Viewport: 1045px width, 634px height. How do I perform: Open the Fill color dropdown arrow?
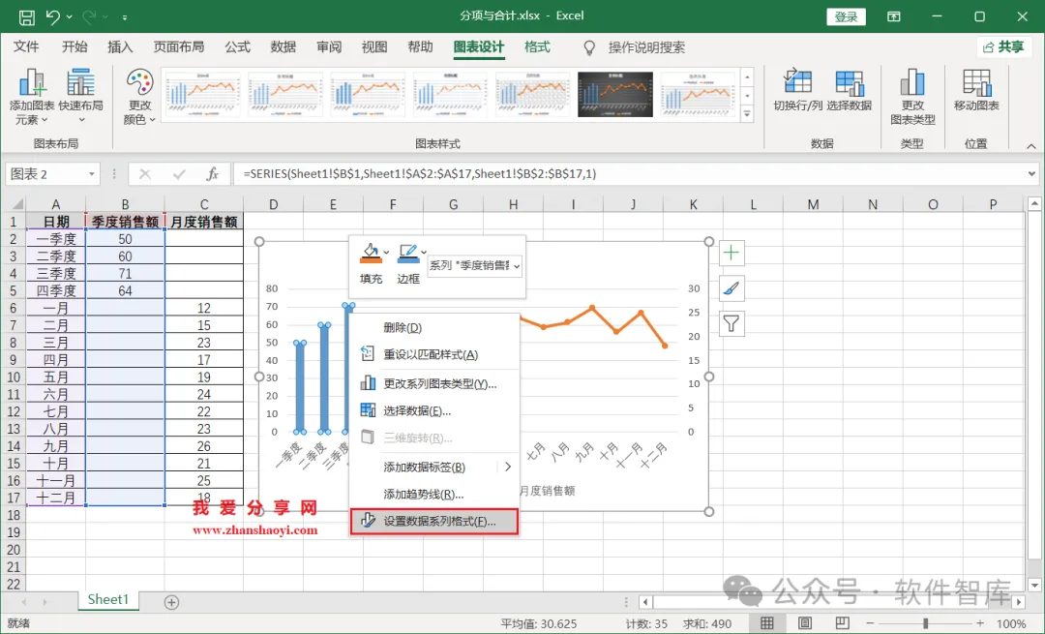386,252
